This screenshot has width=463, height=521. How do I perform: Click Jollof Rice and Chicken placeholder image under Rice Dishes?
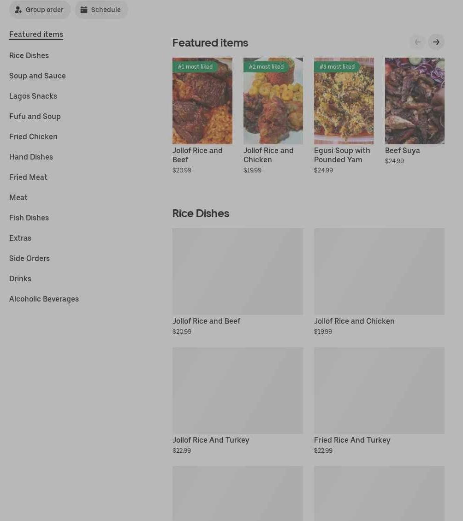tap(379, 271)
